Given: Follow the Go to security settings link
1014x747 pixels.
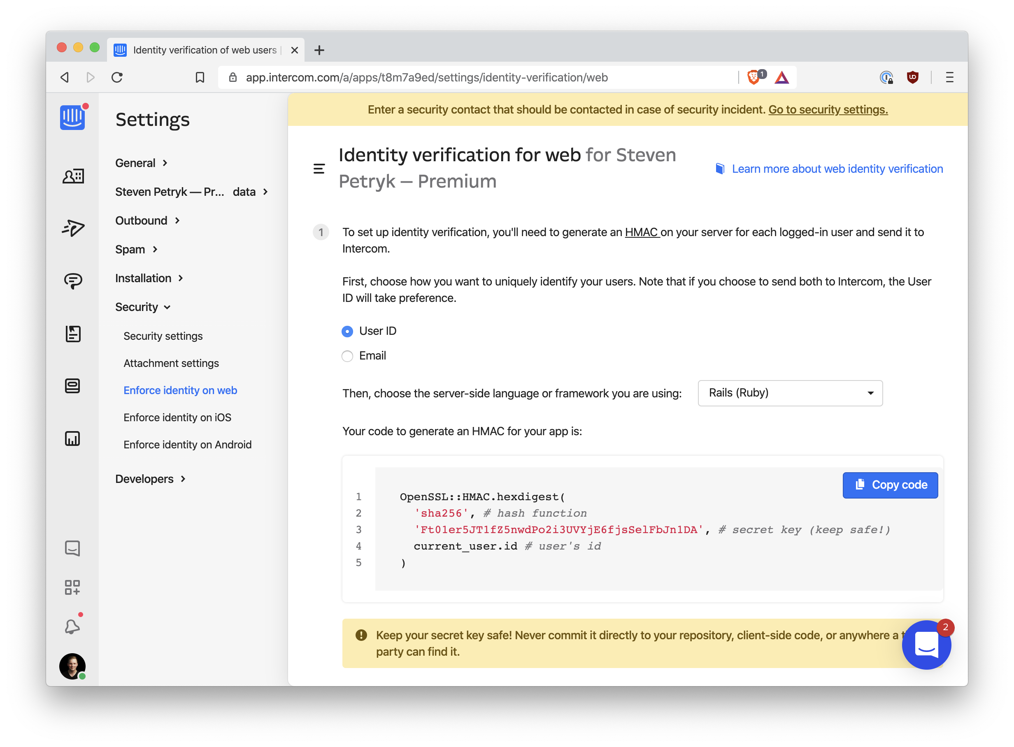Looking at the screenshot, I should 828,109.
